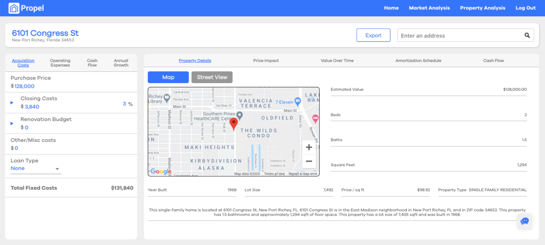Click the Map view button

[168, 77]
